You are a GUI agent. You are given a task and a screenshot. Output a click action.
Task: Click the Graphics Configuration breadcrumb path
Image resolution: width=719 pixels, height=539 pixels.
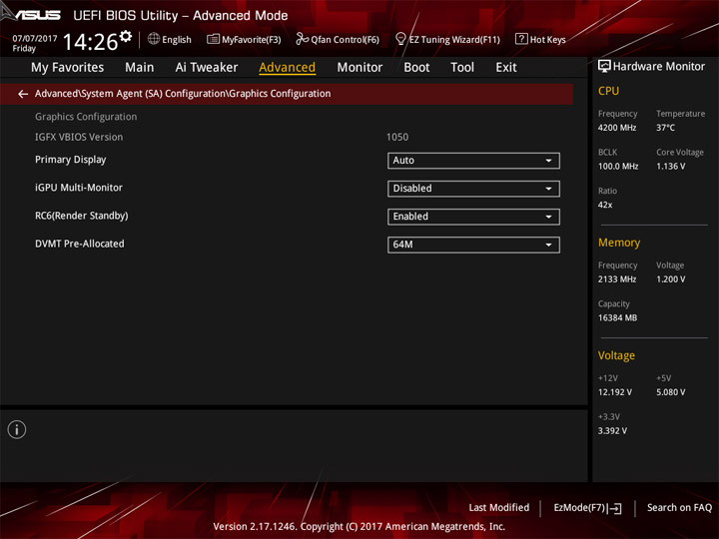tap(183, 94)
